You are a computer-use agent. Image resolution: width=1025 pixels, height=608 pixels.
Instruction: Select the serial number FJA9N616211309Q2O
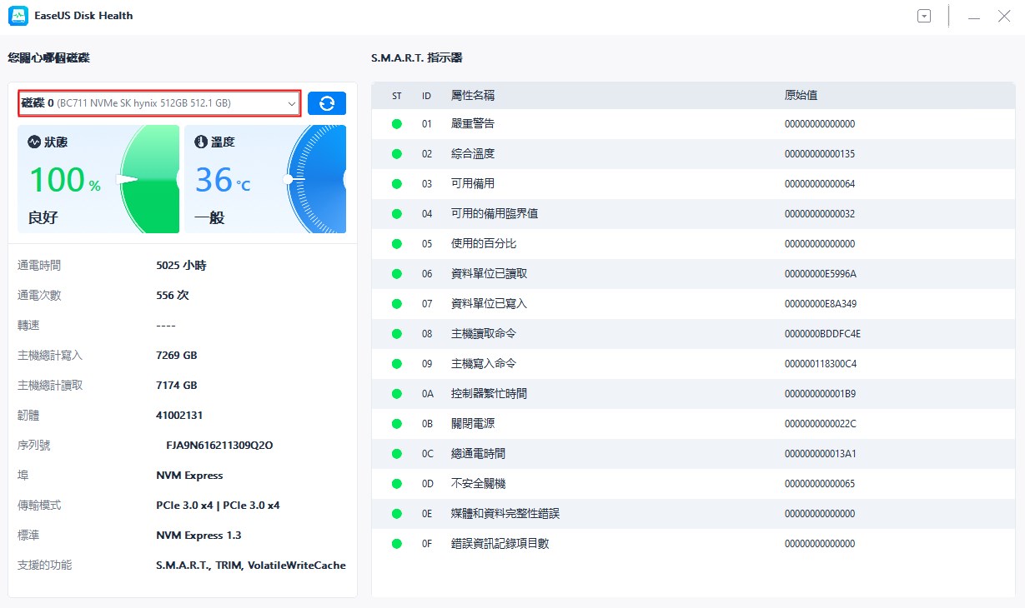(x=220, y=446)
